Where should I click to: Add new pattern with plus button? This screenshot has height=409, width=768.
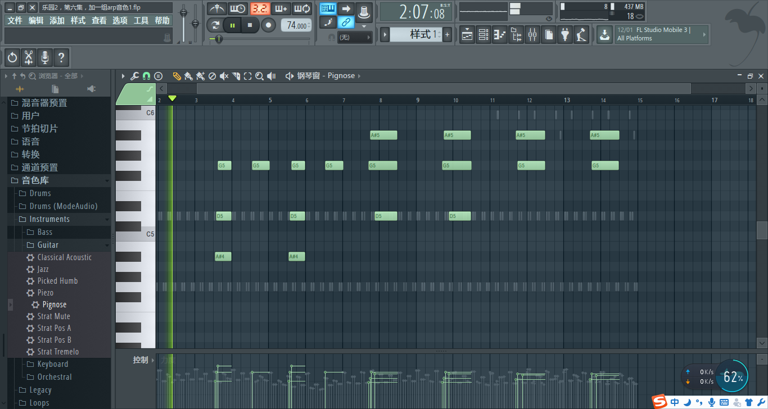448,35
